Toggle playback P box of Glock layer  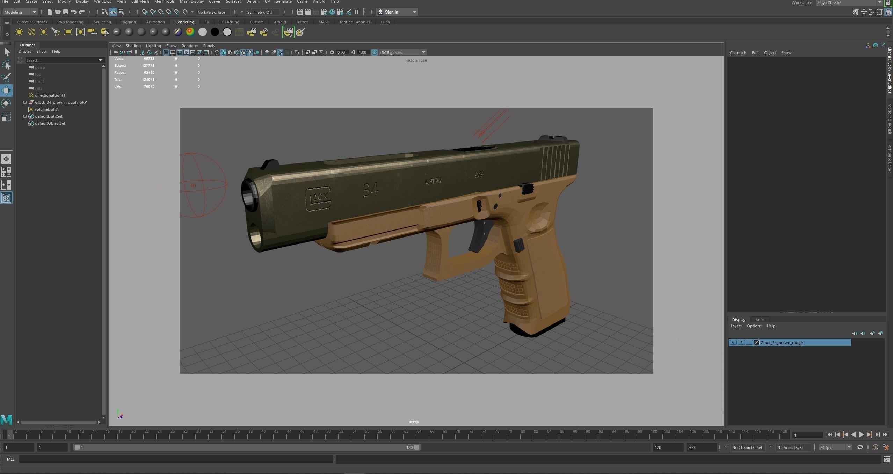tap(741, 343)
